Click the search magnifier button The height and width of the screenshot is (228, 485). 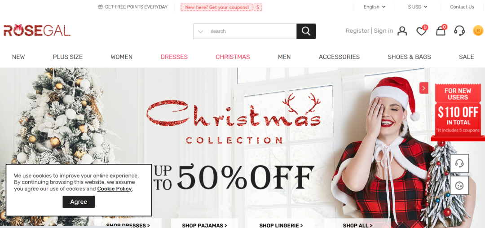point(306,31)
